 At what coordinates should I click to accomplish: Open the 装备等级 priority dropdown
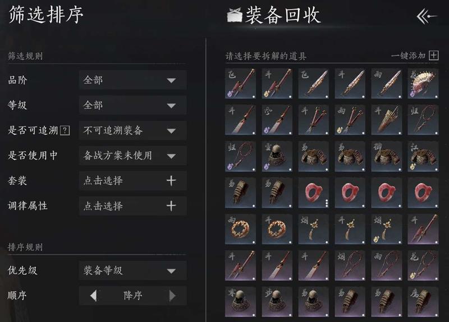point(133,270)
